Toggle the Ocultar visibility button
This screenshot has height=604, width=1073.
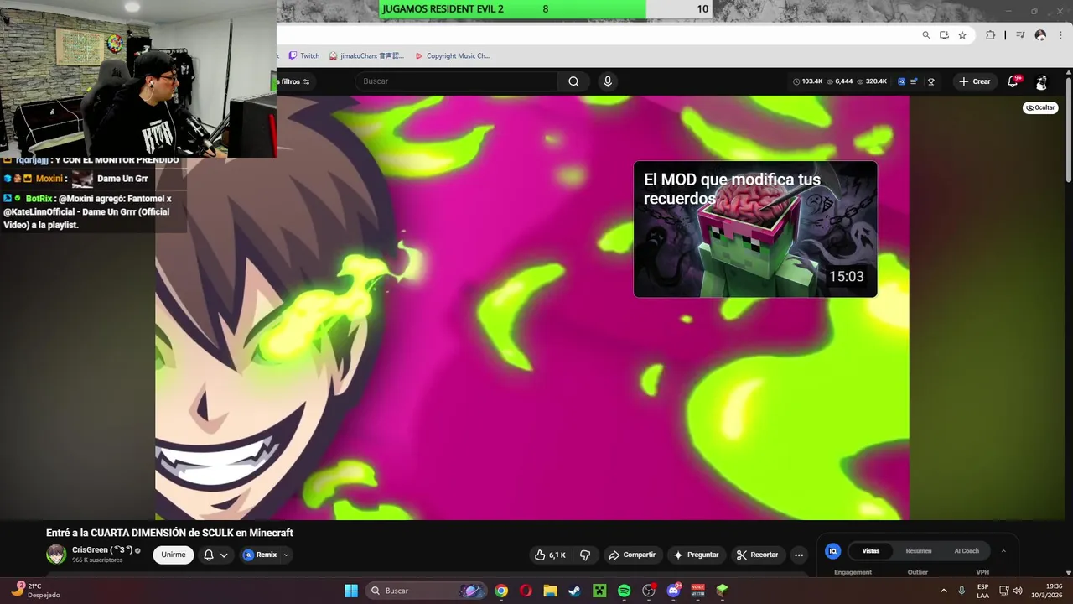click(1040, 107)
